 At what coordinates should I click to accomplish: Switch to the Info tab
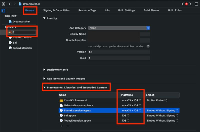107,10
